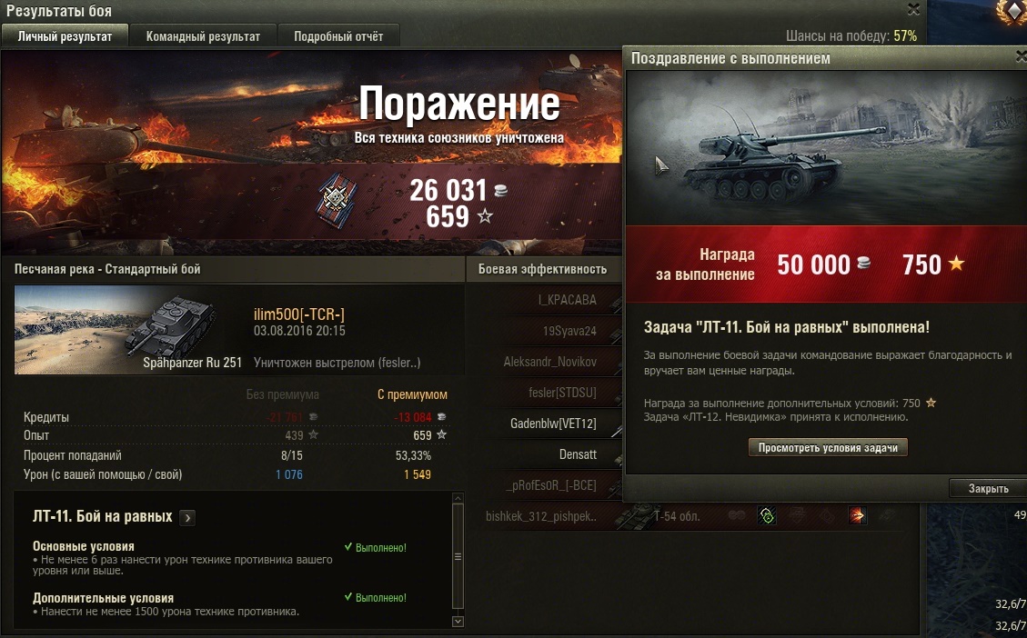Image resolution: width=1027 pixels, height=638 pixels.
Task: Select player Gadenblw[VET12] in effectiveness list
Action: [553, 424]
